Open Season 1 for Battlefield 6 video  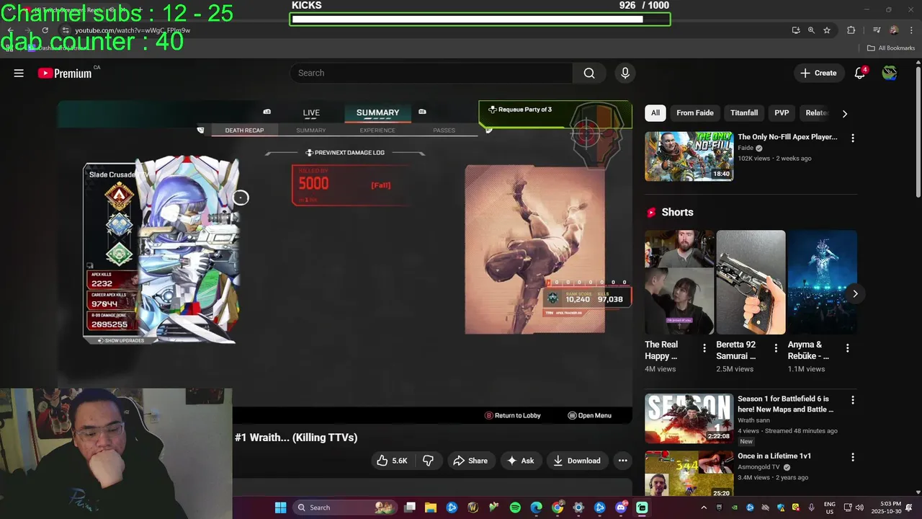[x=689, y=418]
